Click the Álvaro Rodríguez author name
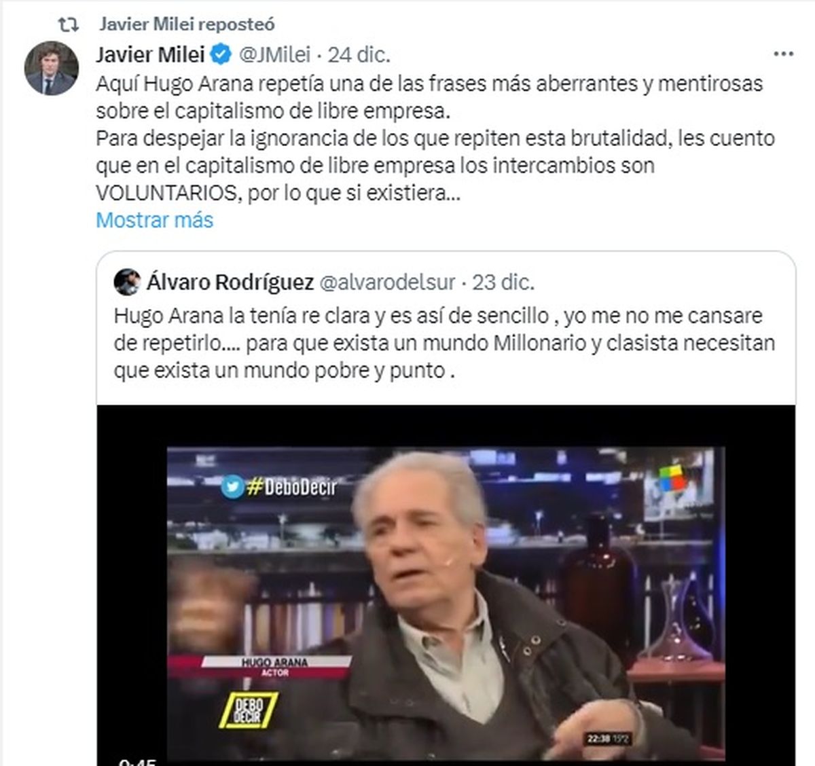 click(x=230, y=282)
